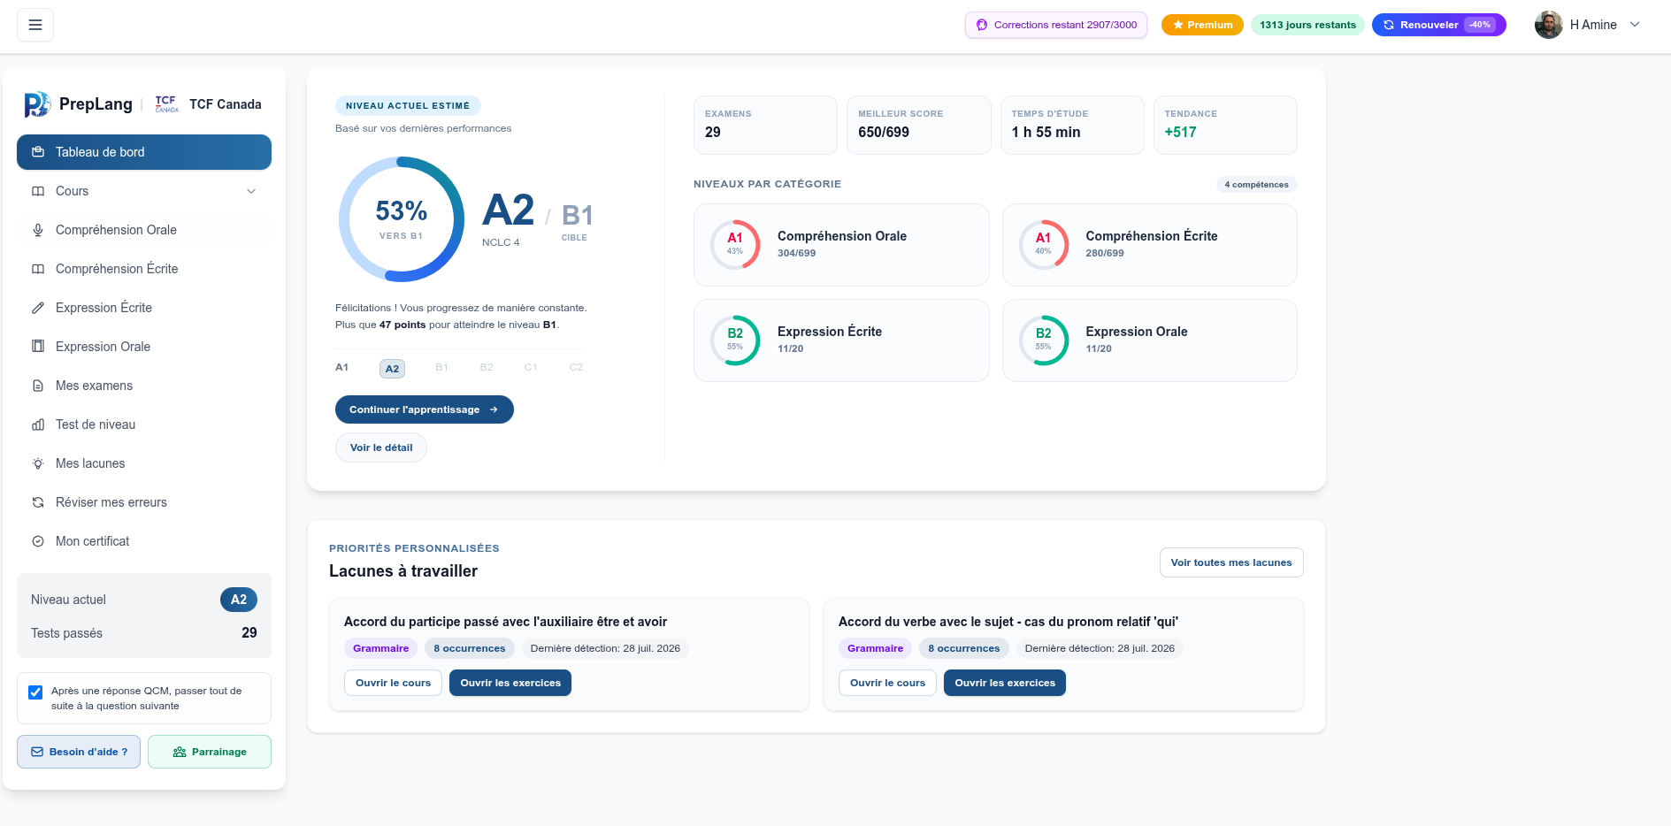Viewport: 1671px width, 826px height.
Task: Click the Expression Orale 11/20 card title
Action: coord(1137,332)
